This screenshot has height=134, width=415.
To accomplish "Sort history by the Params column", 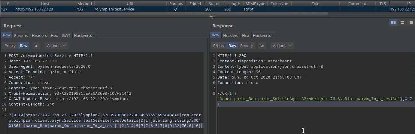I will (176, 4).
